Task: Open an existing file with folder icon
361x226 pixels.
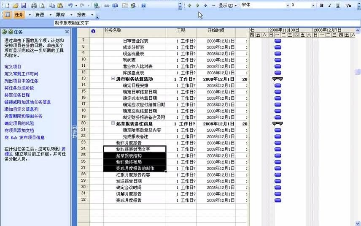Action: tap(16, 5)
